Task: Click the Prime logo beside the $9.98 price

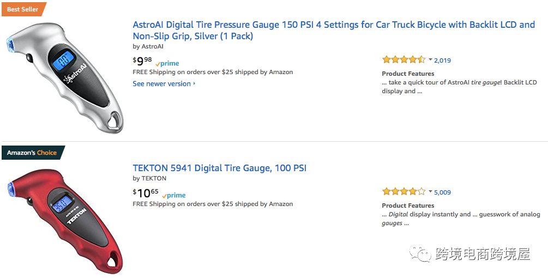Action: pos(167,63)
